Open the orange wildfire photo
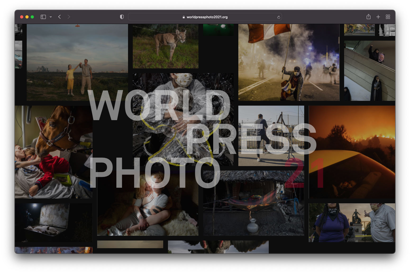This screenshot has height=273, width=410. [x=352, y=152]
